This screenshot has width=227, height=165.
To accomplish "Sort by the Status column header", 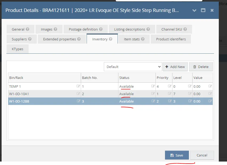I will tap(137, 78).
